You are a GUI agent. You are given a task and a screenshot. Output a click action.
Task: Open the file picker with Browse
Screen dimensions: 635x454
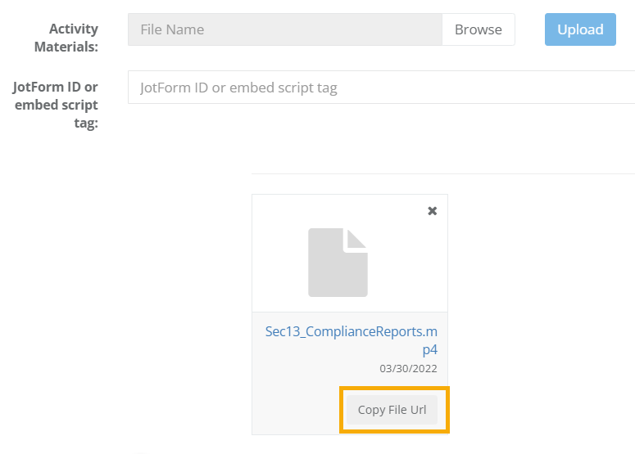click(479, 29)
